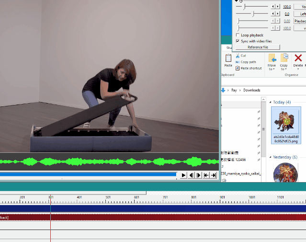
Task: Jump to the first frame
Action: tap(206, 175)
